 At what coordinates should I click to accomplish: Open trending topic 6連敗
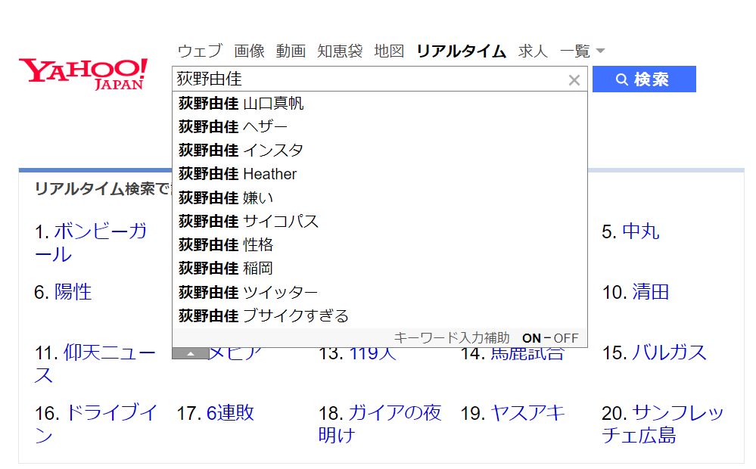[230, 413]
